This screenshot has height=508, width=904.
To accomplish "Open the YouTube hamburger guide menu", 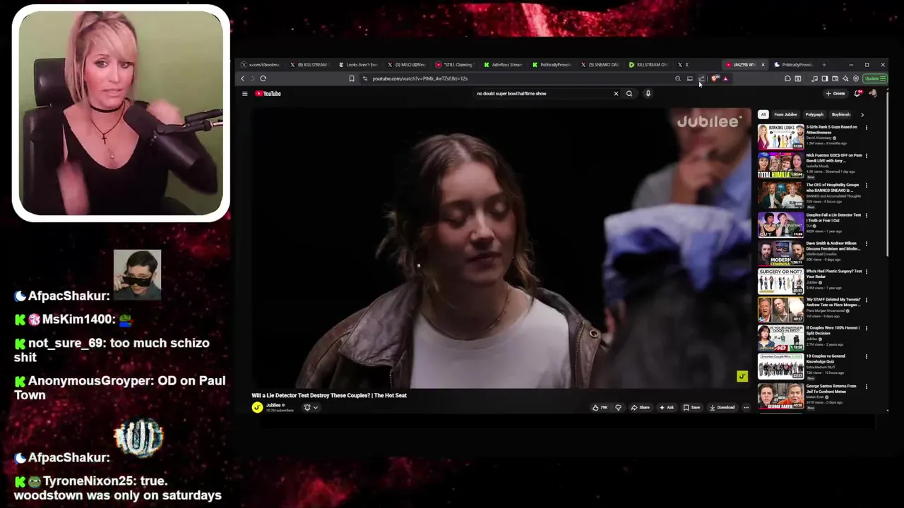I will click(244, 93).
